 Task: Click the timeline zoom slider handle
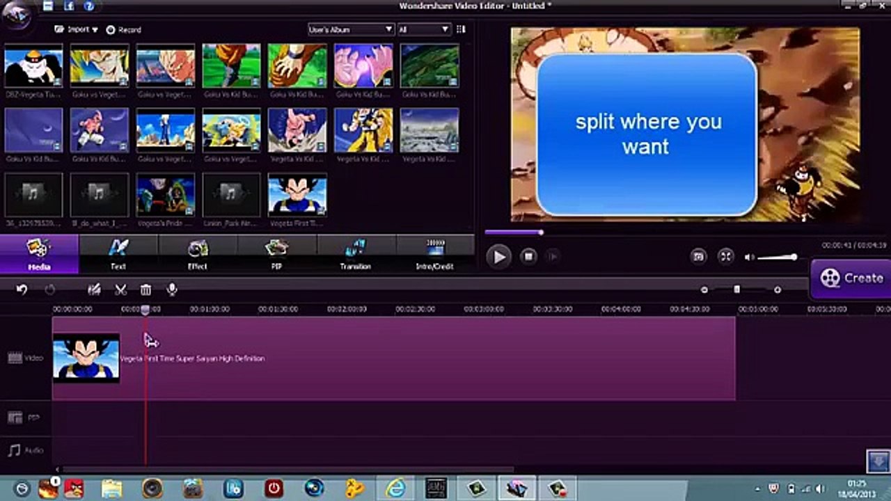coord(736,289)
